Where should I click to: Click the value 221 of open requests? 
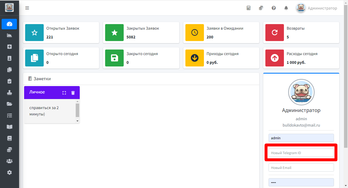coord(50,37)
